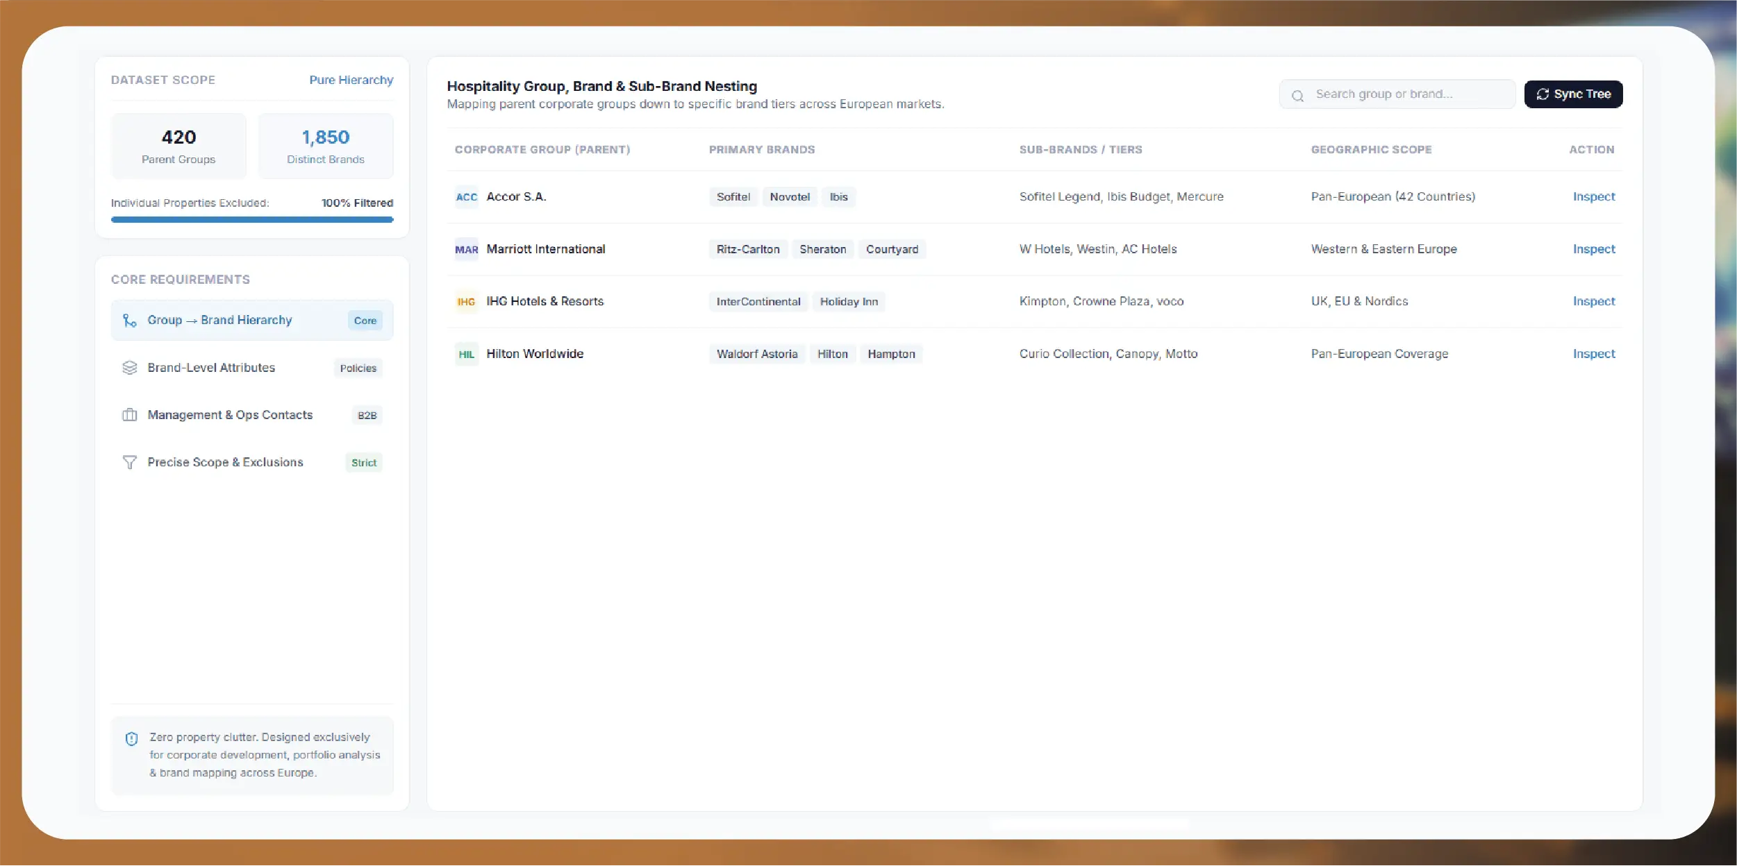
Task: Inspect the Marriott International row
Action: coord(1594,249)
